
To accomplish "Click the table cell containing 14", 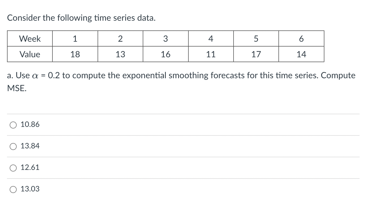I will pyautogui.click(x=301, y=54).
